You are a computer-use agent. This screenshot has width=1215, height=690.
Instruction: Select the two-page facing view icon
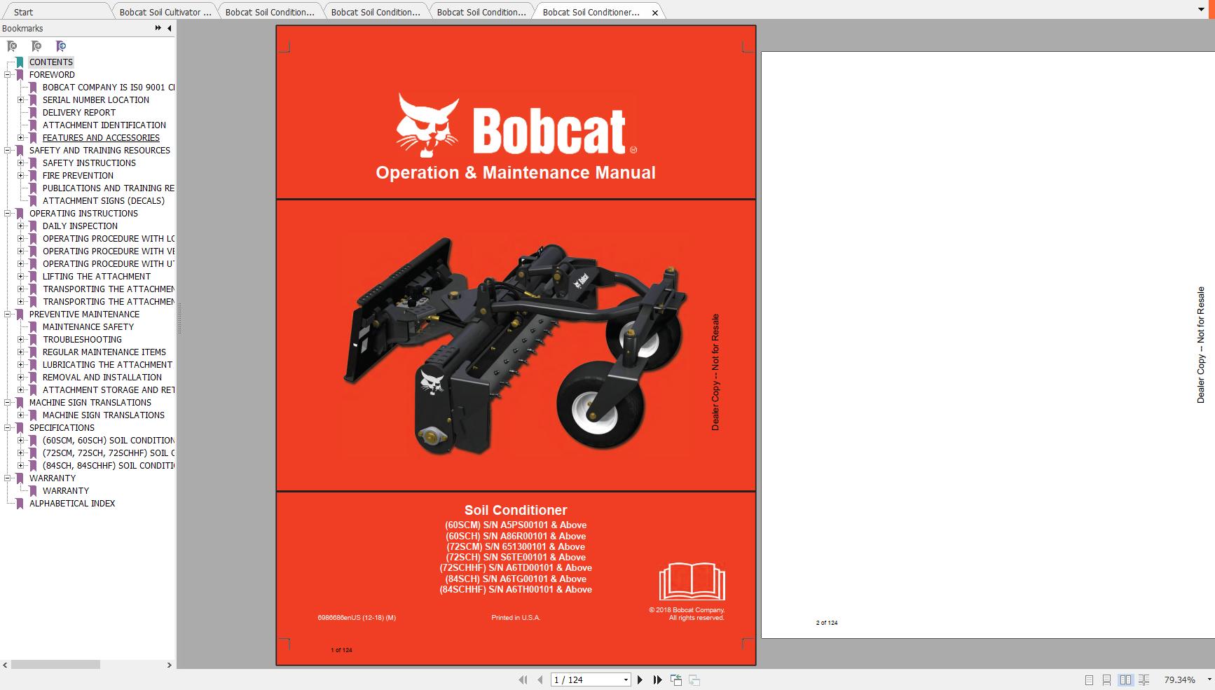1126,679
